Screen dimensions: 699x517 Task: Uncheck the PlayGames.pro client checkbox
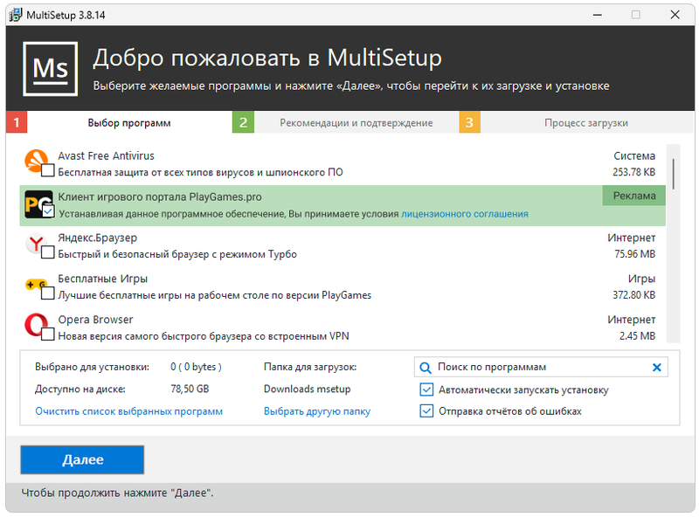[x=48, y=212]
